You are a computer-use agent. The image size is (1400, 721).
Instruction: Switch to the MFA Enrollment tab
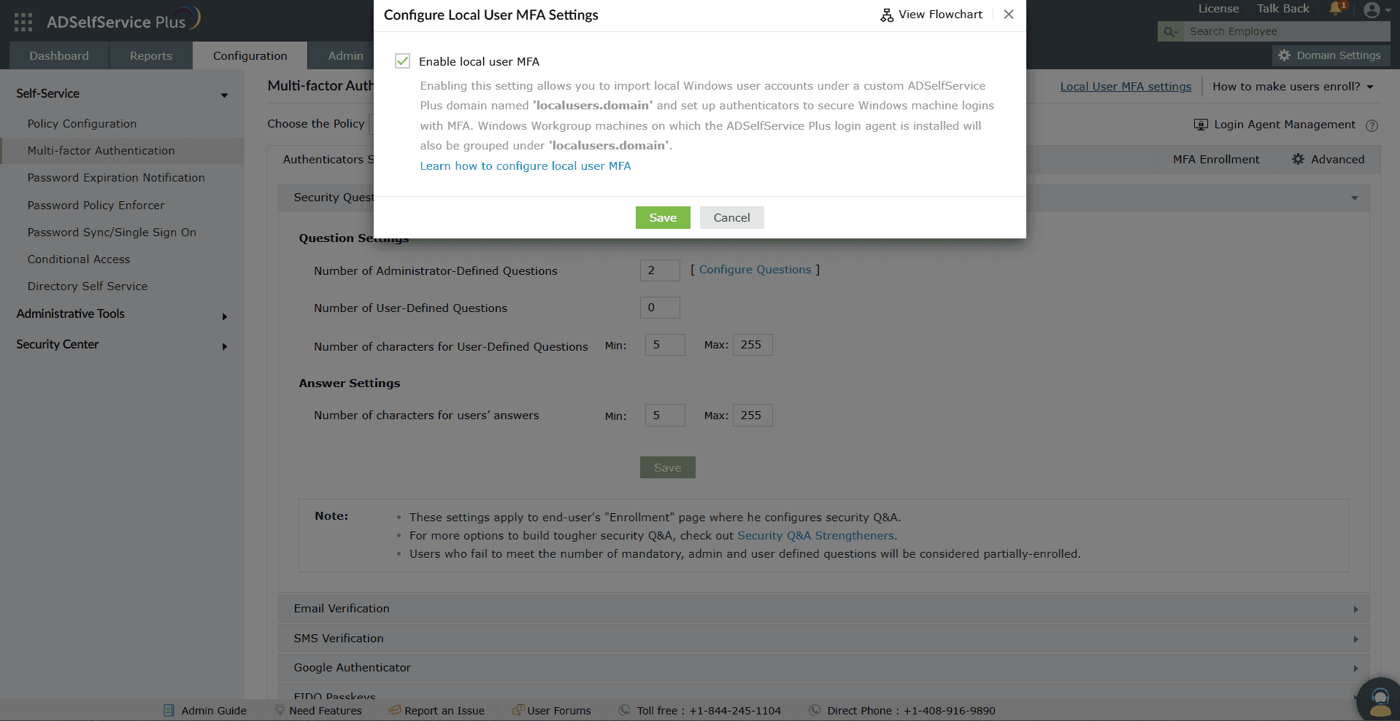1216,159
